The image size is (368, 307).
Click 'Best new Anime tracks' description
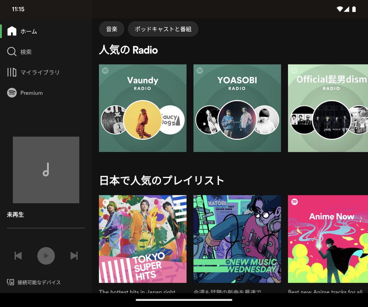(x=325, y=291)
